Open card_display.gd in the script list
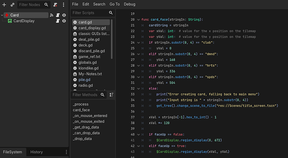Viewport: 288px width, 158px height. tap(91, 28)
